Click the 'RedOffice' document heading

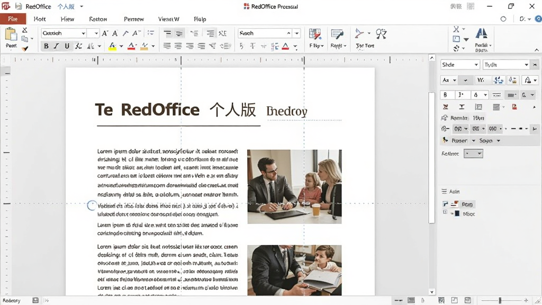click(160, 110)
